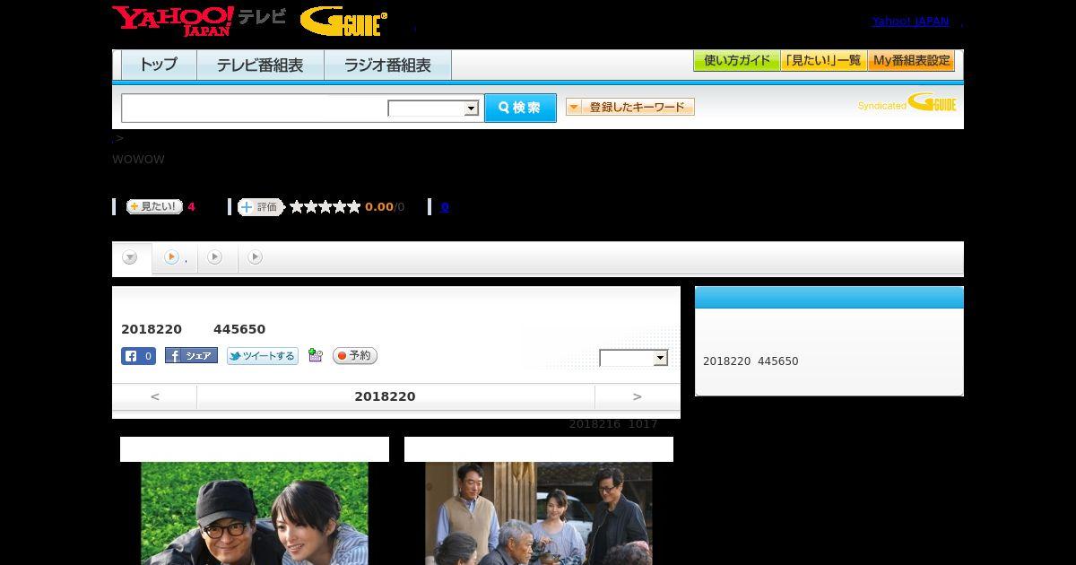Expand the dropdown right of the 予約 button
Image resolution: width=1076 pixels, height=565 pixels.
click(634, 358)
